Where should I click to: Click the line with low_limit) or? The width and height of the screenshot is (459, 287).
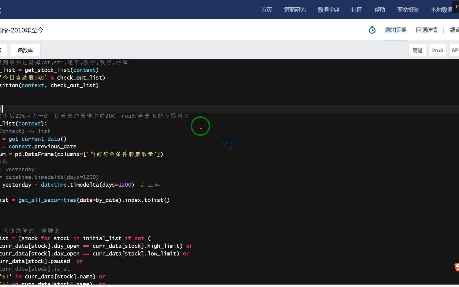[x=95, y=254]
